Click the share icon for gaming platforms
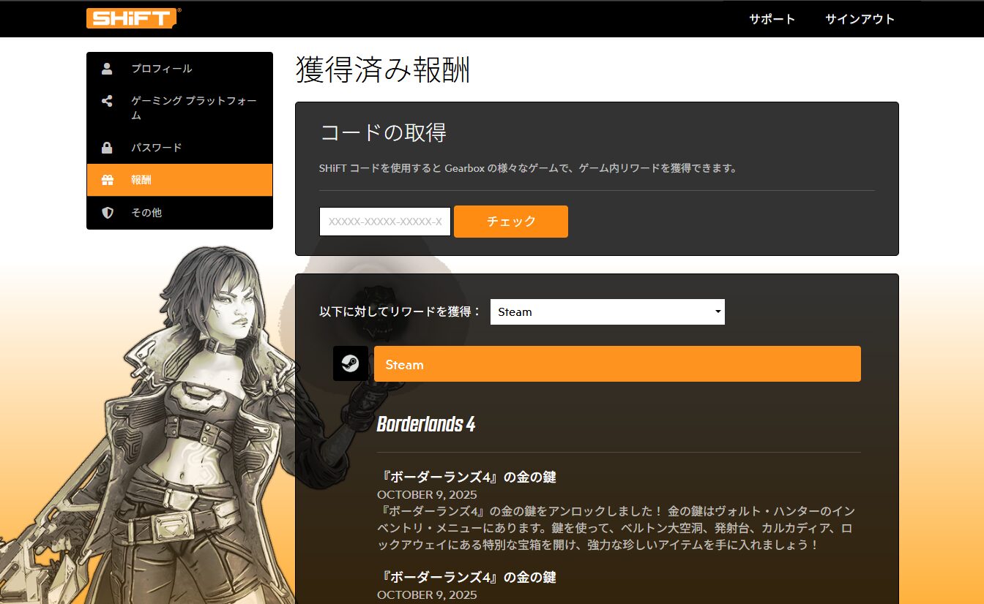 click(107, 101)
